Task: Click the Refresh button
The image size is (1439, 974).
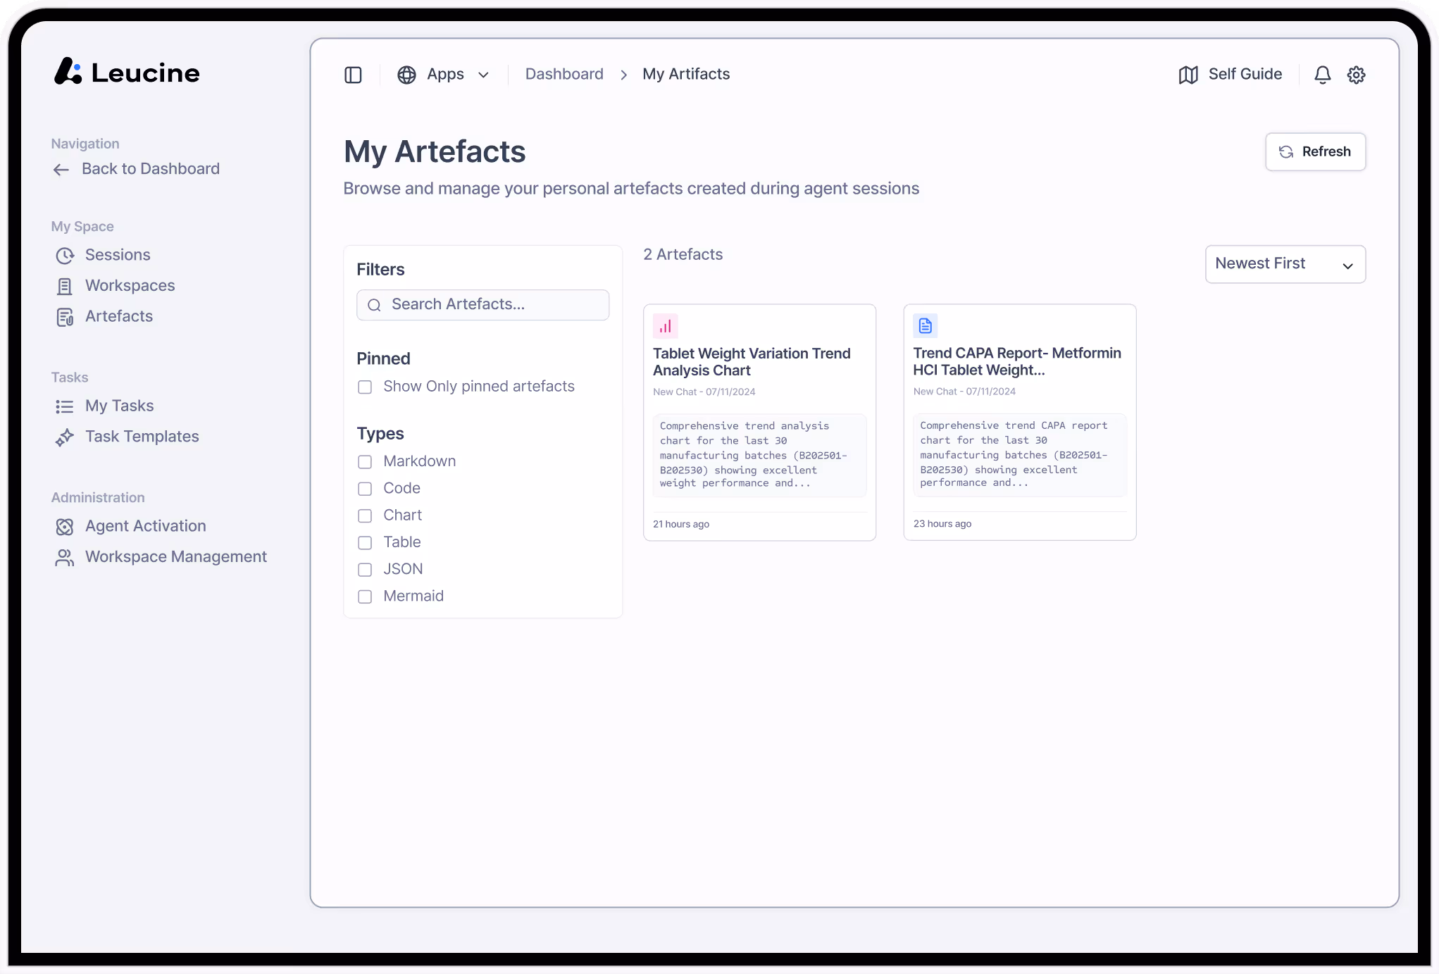Action: click(x=1314, y=152)
